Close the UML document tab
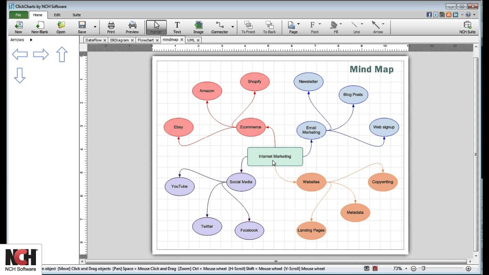Image resolution: width=489 pixels, height=275 pixels. click(x=198, y=40)
